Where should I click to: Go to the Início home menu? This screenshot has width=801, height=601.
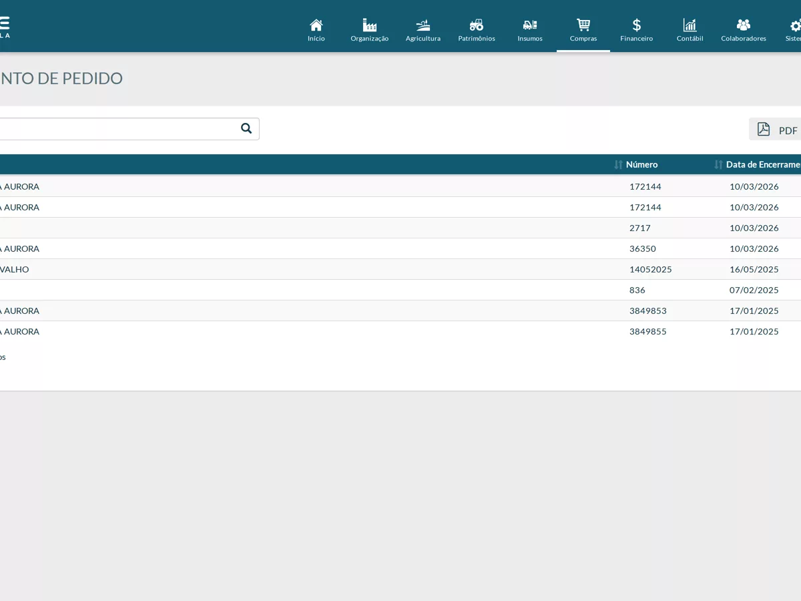pyautogui.click(x=316, y=30)
